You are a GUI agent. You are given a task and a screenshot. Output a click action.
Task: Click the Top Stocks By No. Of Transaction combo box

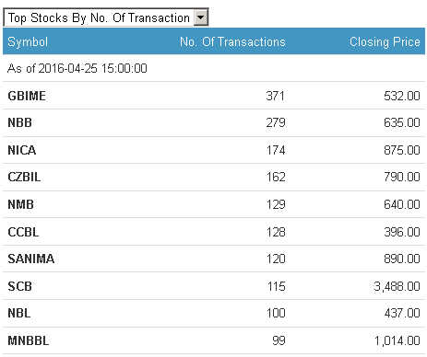pyautogui.click(x=106, y=17)
